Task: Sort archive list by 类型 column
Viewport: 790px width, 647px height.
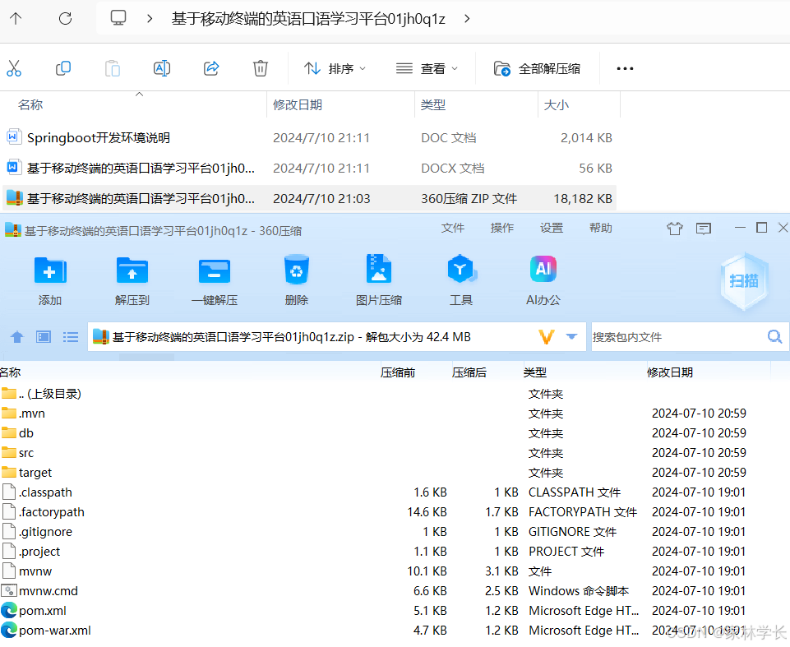Action: point(535,372)
